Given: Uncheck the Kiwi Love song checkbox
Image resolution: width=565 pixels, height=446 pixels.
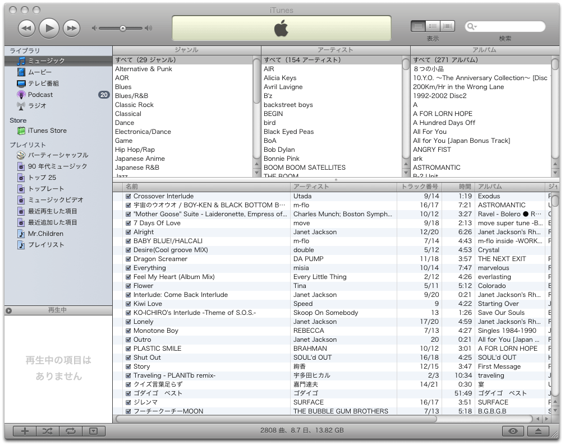Looking at the screenshot, I should tap(128, 304).
